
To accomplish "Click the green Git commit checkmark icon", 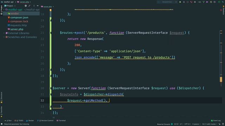I will (204, 2).
